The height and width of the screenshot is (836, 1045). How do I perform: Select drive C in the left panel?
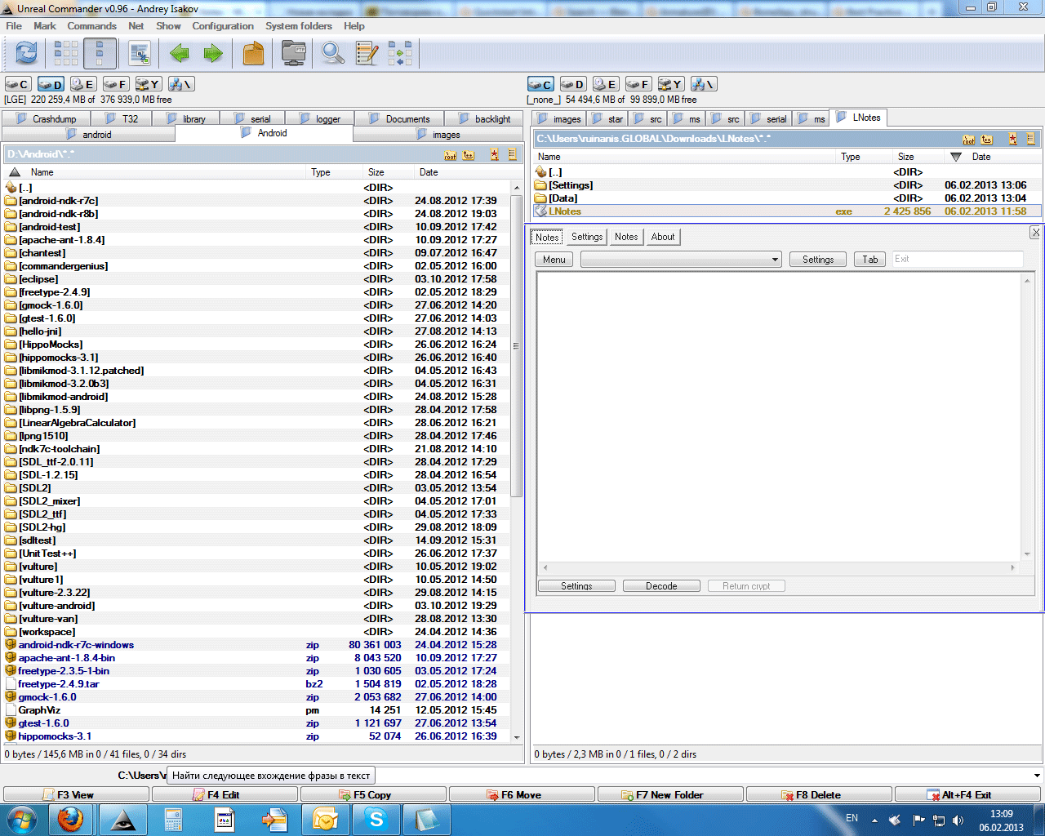[x=18, y=84]
